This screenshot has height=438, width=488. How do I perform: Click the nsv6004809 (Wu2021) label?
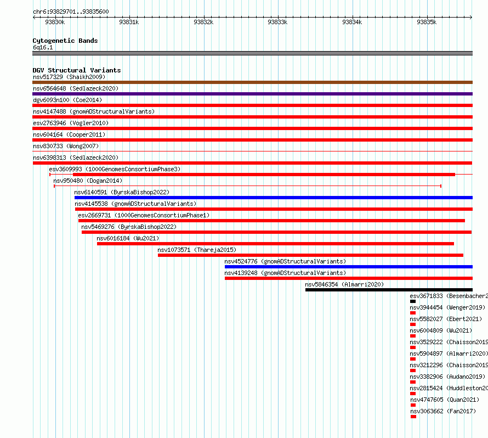pos(441,330)
